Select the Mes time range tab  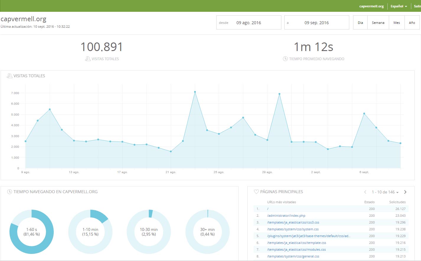click(397, 23)
